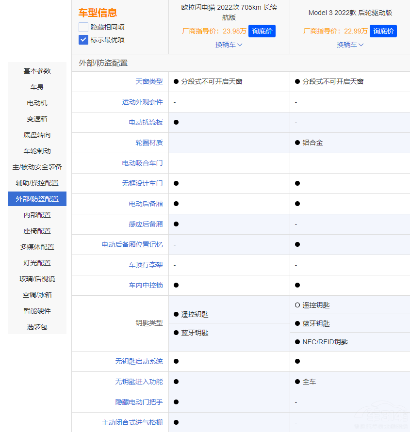Screen dimensions: 410x432
Task: Click the 天窗类型 parameter link
Action: (x=149, y=81)
